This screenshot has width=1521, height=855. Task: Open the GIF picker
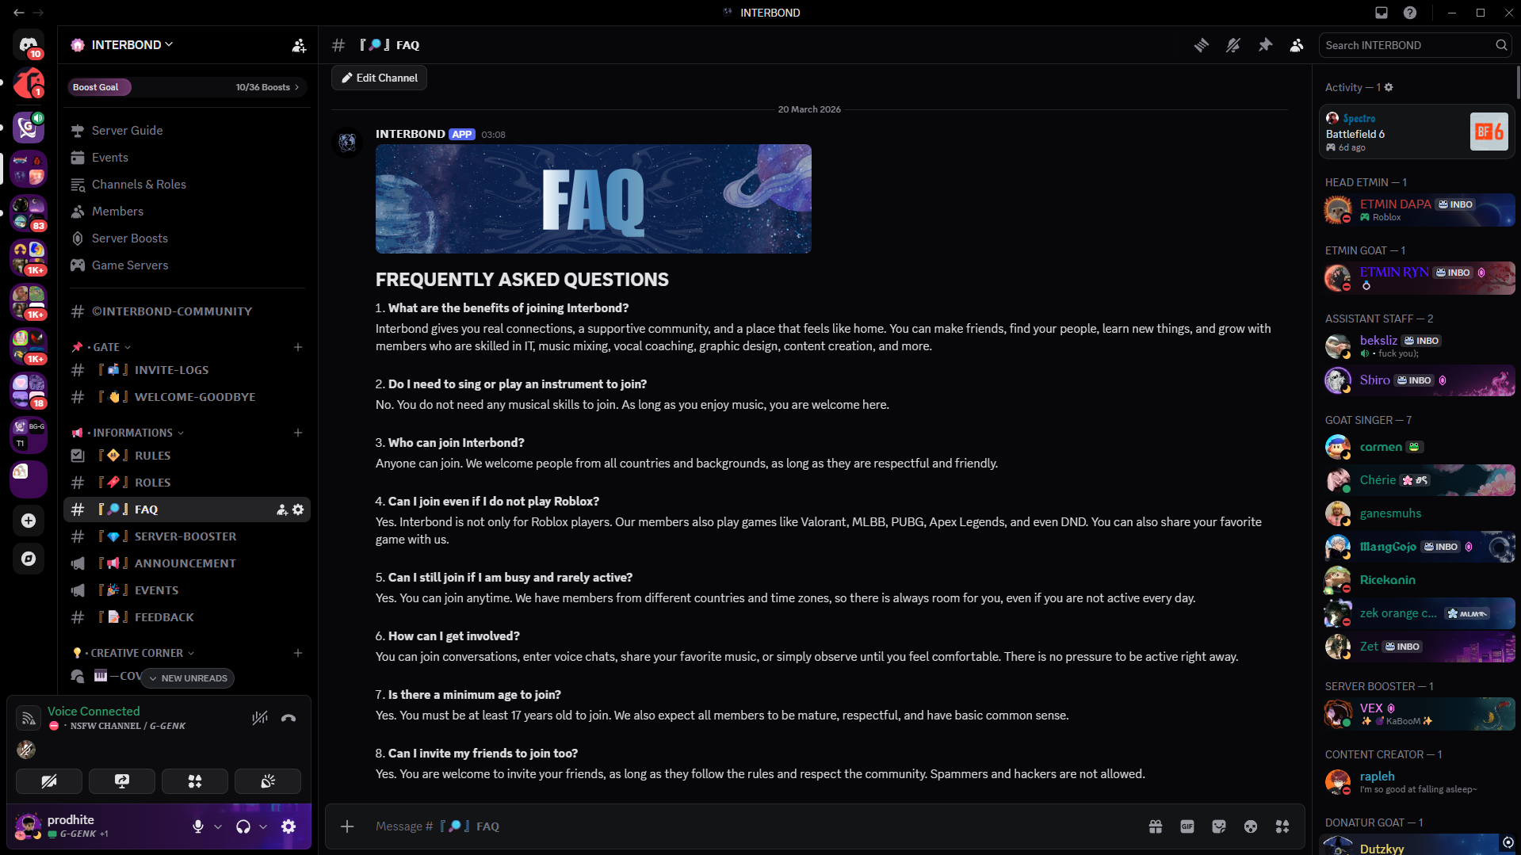(x=1187, y=826)
